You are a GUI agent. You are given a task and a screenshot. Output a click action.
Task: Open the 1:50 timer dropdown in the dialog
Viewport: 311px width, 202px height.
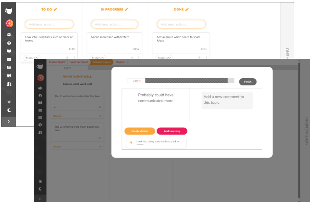[137, 81]
